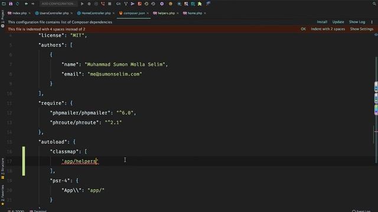Click Indent with 2 spaces link
Image resolution: width=378 pixels, height=212 pixels.
328,29
